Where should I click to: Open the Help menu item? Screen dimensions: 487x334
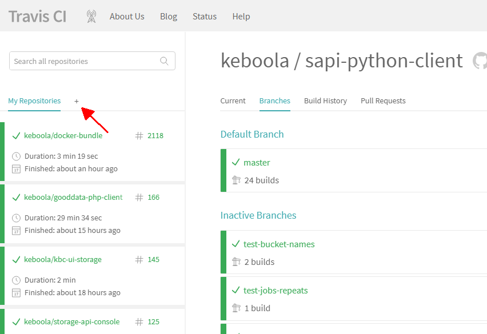tap(241, 17)
